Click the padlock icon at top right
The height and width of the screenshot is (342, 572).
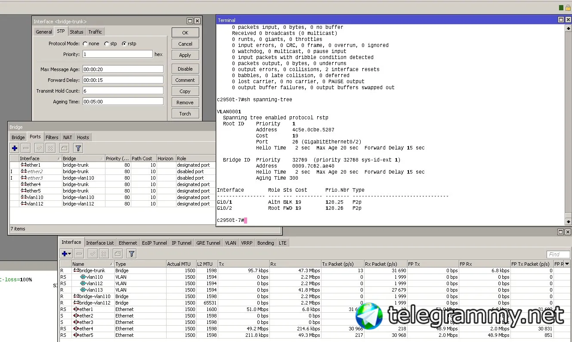[x=567, y=8]
